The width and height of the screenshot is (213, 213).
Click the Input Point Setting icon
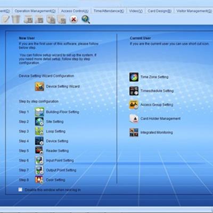[x=39, y=160]
